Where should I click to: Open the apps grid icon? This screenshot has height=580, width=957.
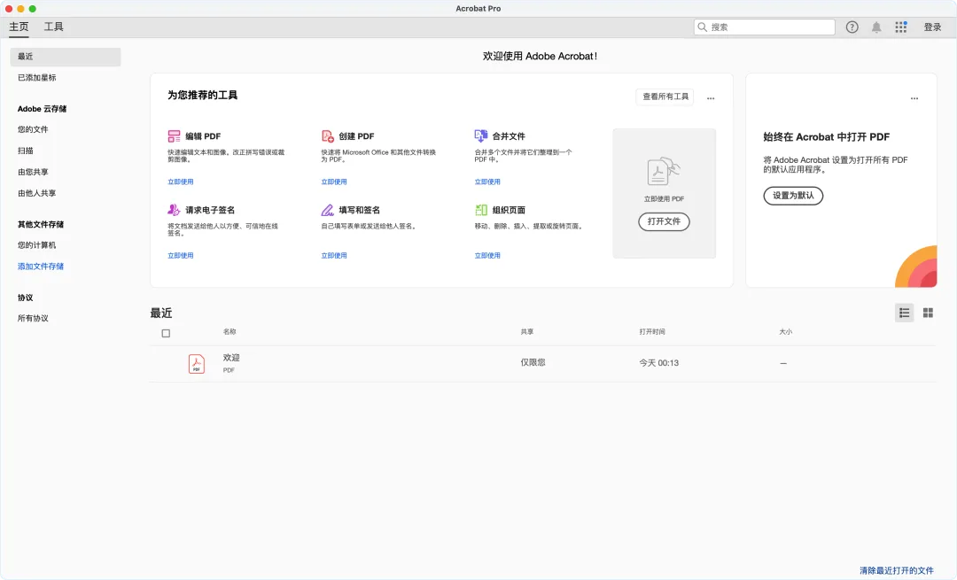901,27
